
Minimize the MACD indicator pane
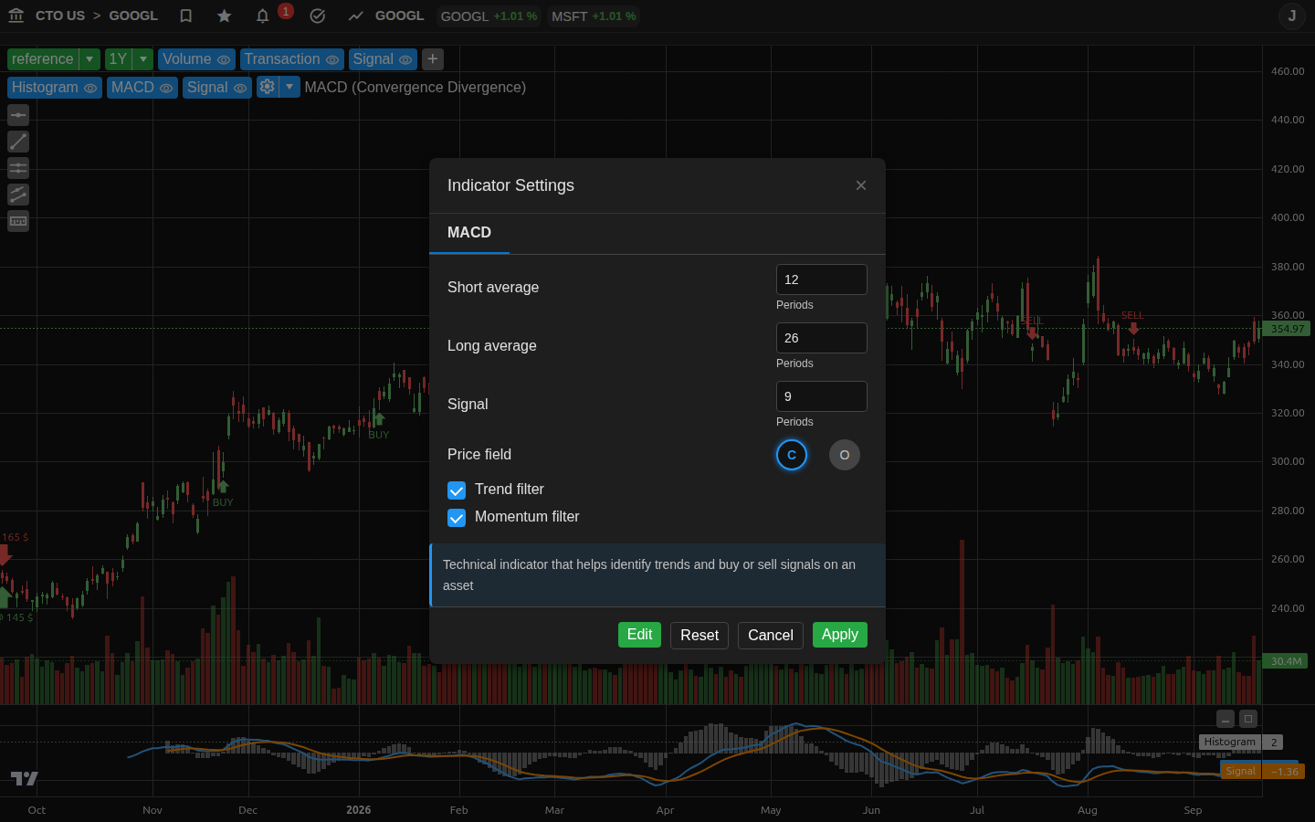click(1226, 719)
